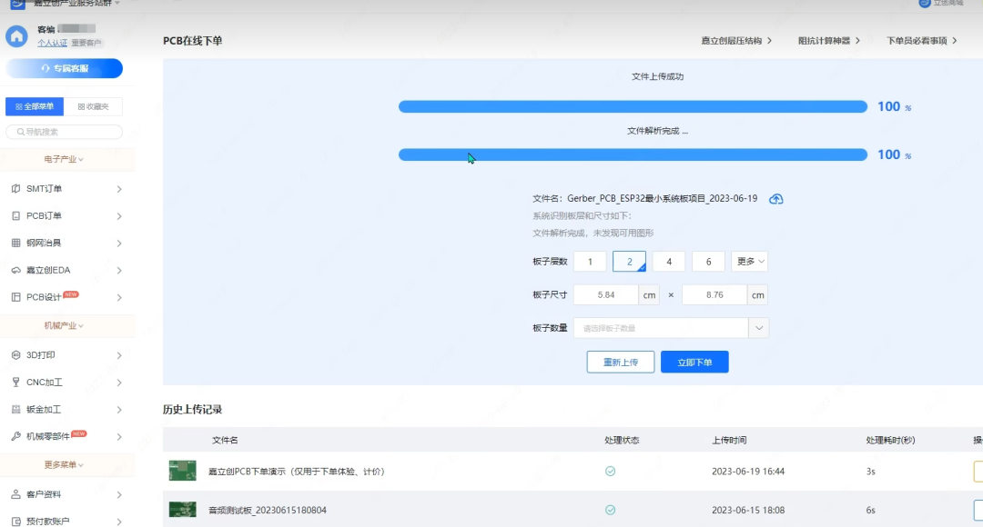Open the 更多 layers dropdown
The image size is (983, 527).
750,262
